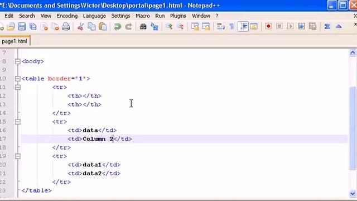The height and width of the screenshot is (201, 357).
Task: Zoom out using the magnifier minus icon
Action: 180,27
